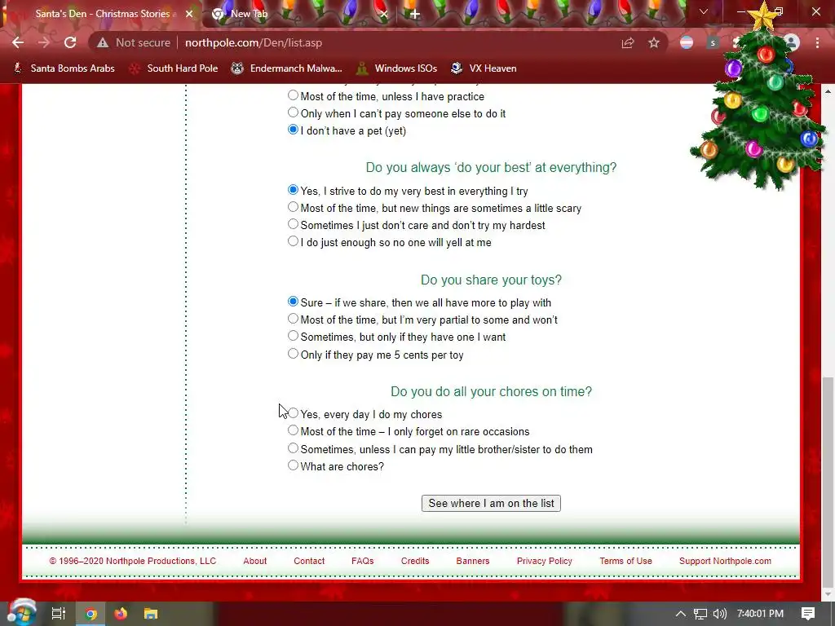835x626 pixels.
Task: Open the new tab plus button
Action: click(x=415, y=14)
